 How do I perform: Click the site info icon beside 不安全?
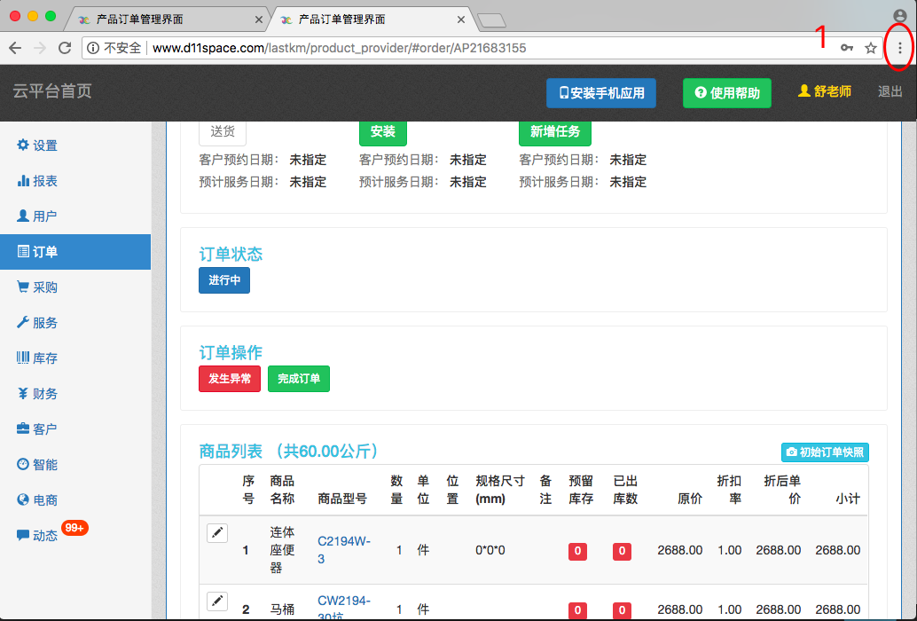pos(93,48)
